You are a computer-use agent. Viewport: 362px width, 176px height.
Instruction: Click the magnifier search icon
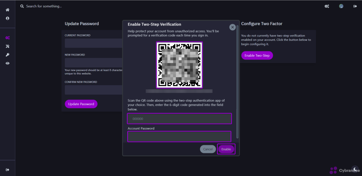[x=22, y=6]
